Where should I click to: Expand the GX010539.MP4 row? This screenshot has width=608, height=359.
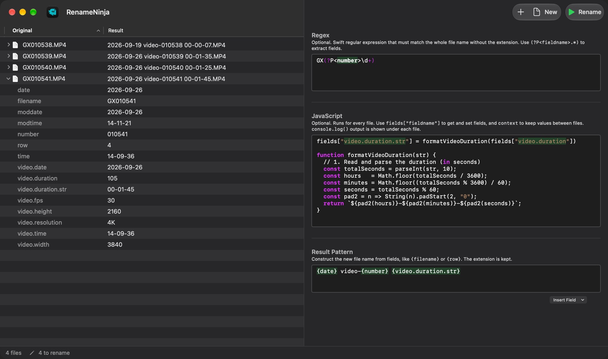(x=8, y=56)
